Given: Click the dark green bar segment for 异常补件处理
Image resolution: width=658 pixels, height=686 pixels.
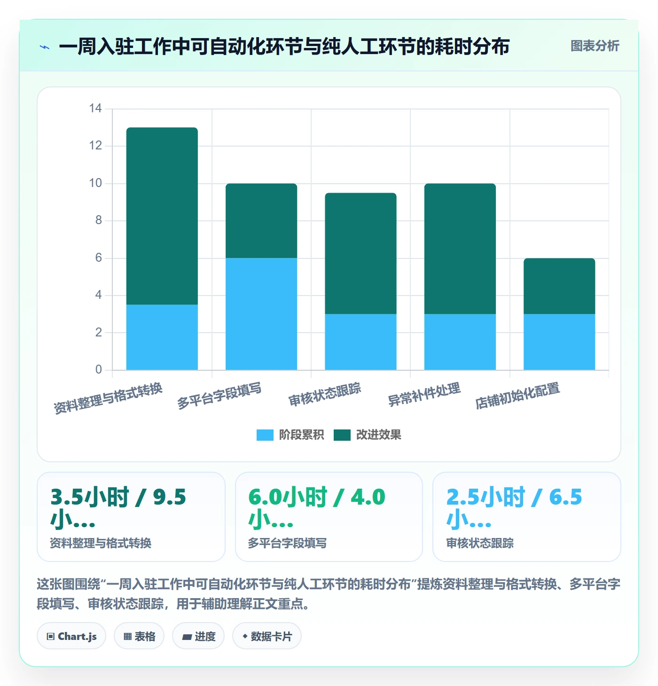Looking at the screenshot, I should point(460,249).
